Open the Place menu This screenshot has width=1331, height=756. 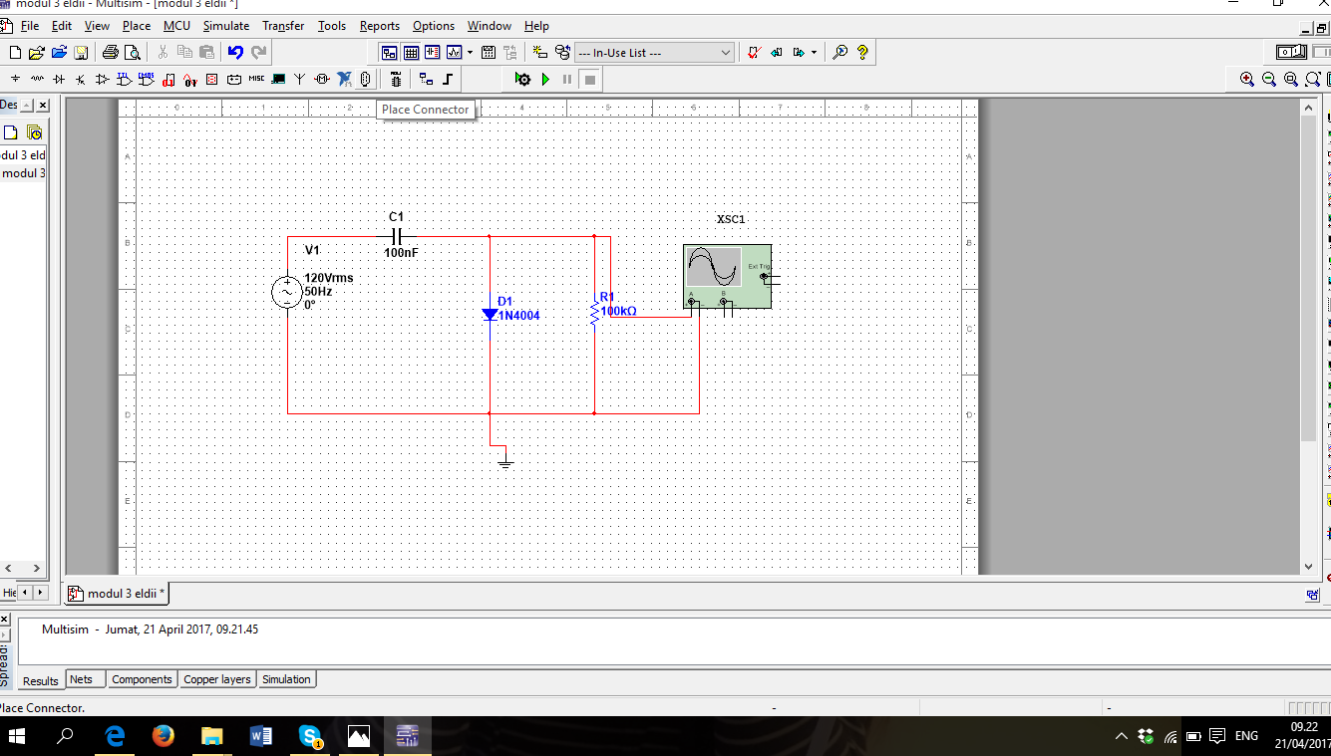click(137, 26)
